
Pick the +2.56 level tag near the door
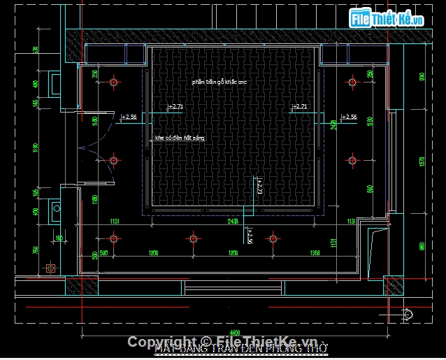(129, 117)
